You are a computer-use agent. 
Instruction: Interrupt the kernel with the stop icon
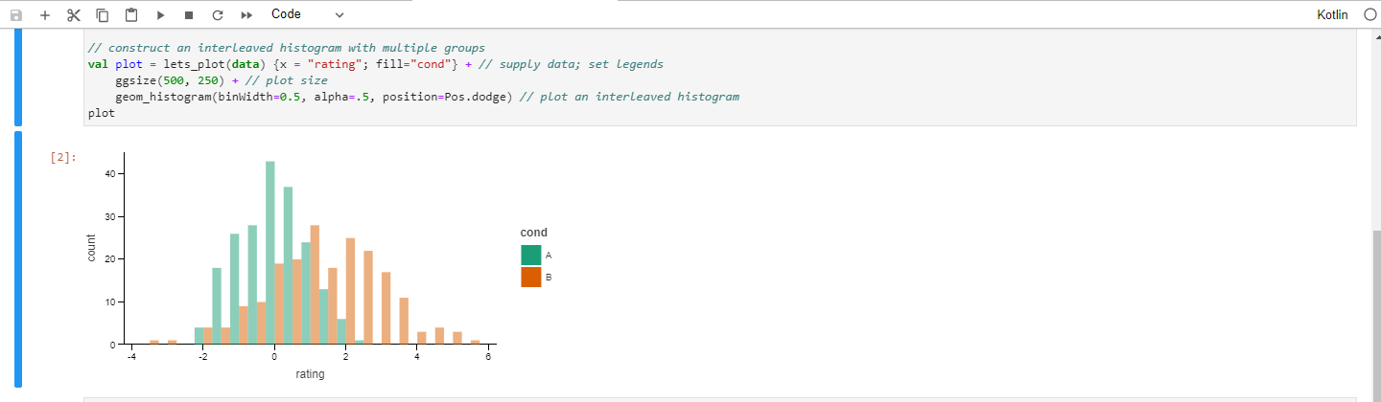coord(189,15)
